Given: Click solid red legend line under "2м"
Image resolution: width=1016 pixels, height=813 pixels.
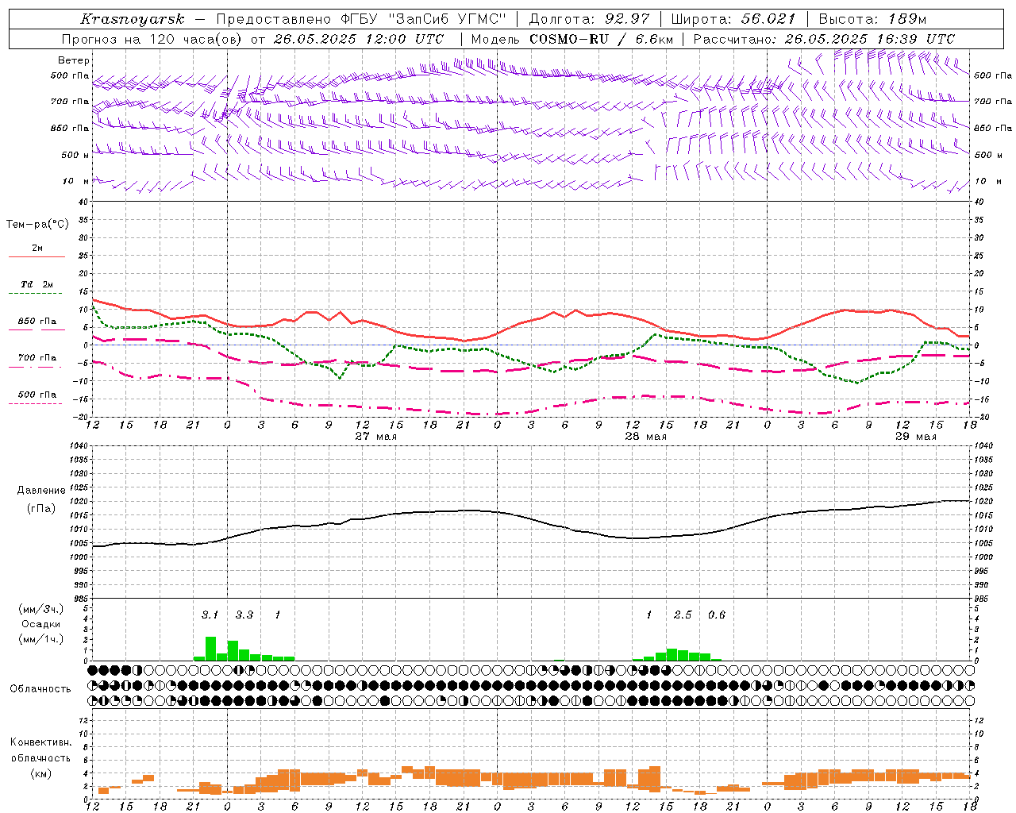Looking at the screenshot, I should pos(37,257).
